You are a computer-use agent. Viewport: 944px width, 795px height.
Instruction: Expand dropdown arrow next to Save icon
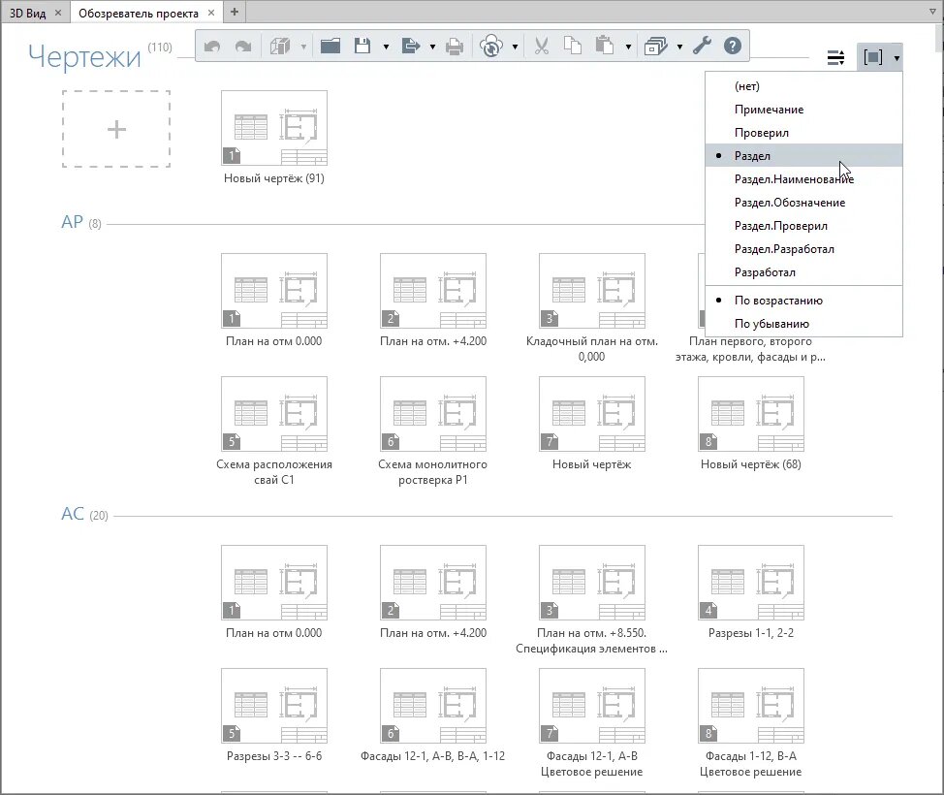pos(386,47)
